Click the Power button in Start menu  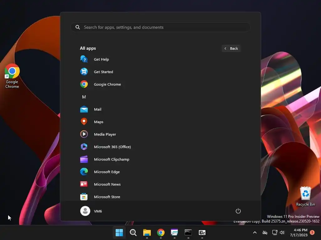[238, 211]
